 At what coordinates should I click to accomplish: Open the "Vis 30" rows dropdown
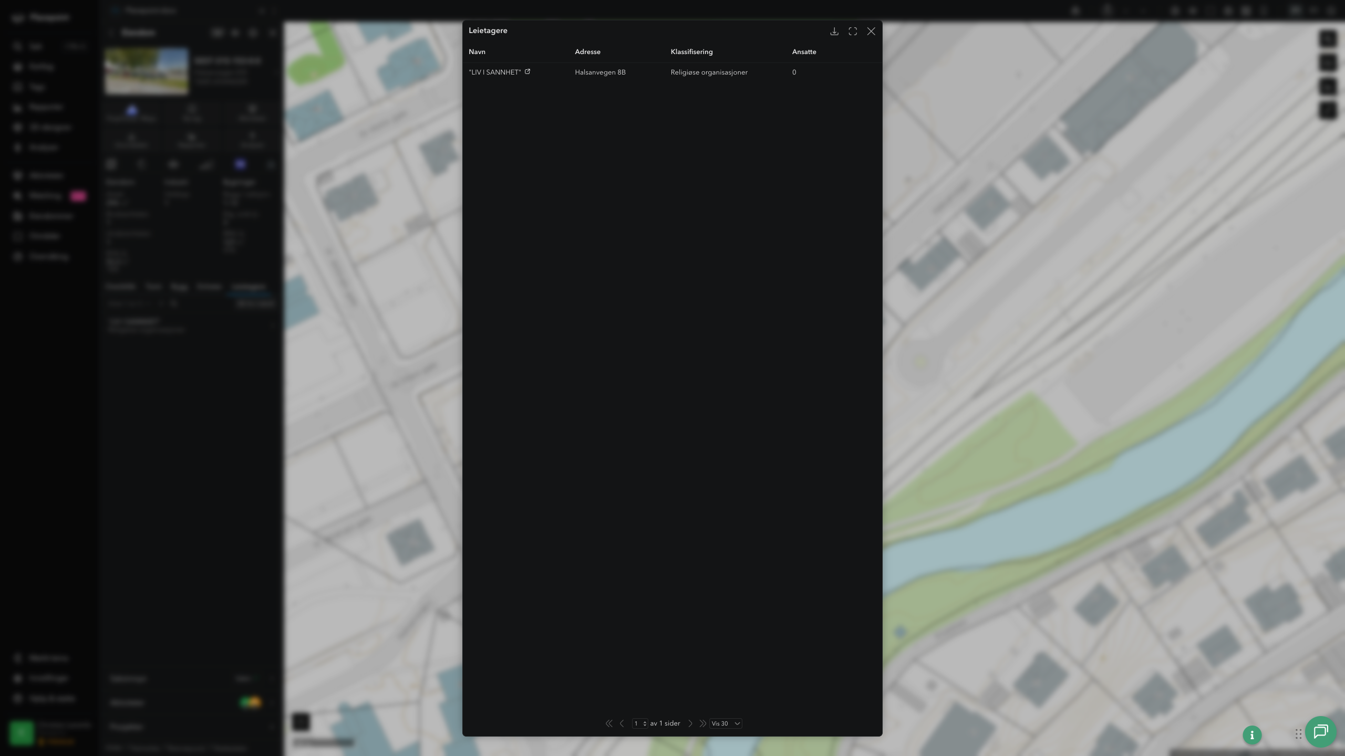[x=726, y=723]
